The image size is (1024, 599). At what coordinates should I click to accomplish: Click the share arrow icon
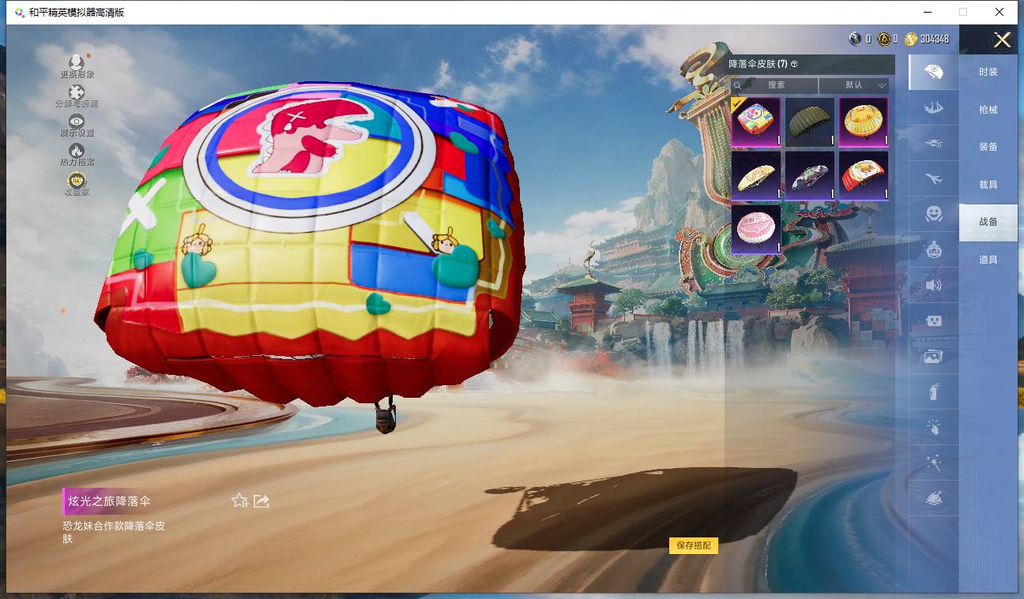point(262,500)
